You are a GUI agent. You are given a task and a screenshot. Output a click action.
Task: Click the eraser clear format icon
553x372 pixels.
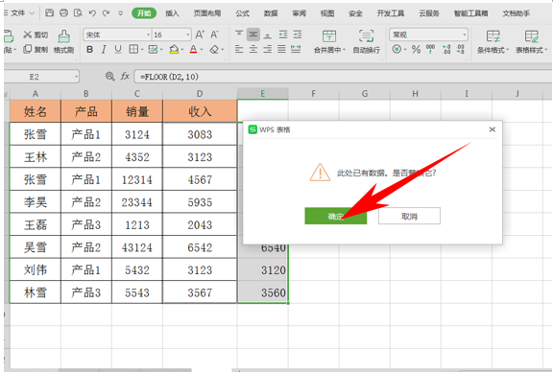tap(214, 49)
